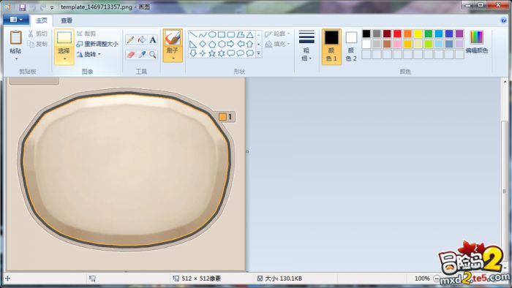Choose the Rounded rectangular callout shape
Screen dimensions: 512x288
tap(231, 53)
